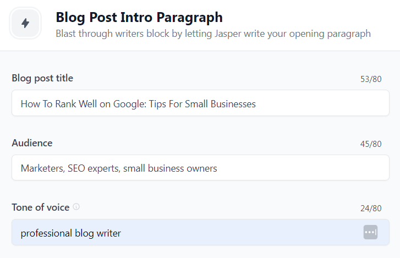Viewport: 400px width, 258px height.
Task: Click the "Blog Post Intro Paragraph" heading
Action: pyautogui.click(x=139, y=17)
